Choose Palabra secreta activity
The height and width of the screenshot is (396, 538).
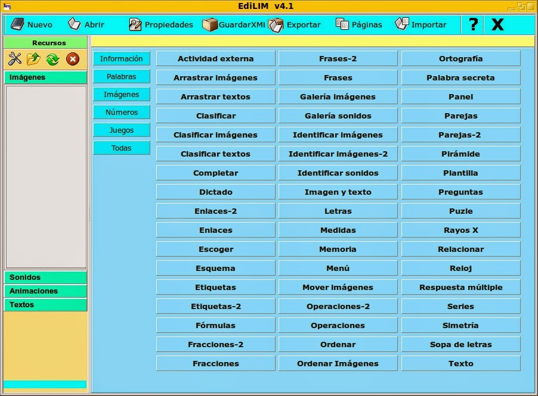[461, 78]
